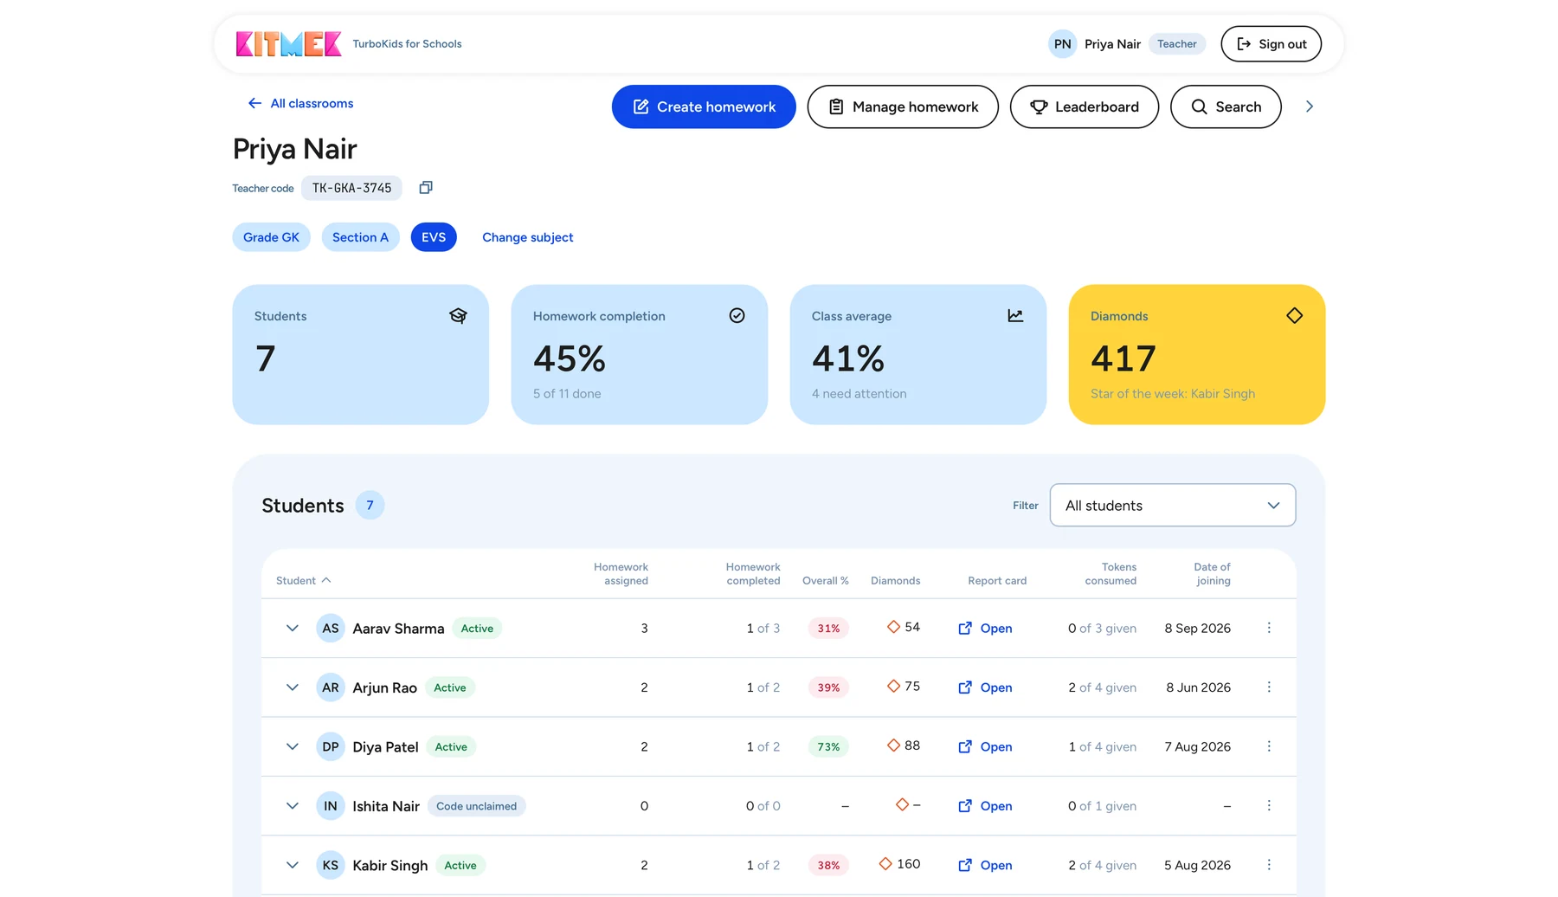Open the more options menu for Kabir Singh
The width and height of the screenshot is (1558, 897).
click(1269, 865)
